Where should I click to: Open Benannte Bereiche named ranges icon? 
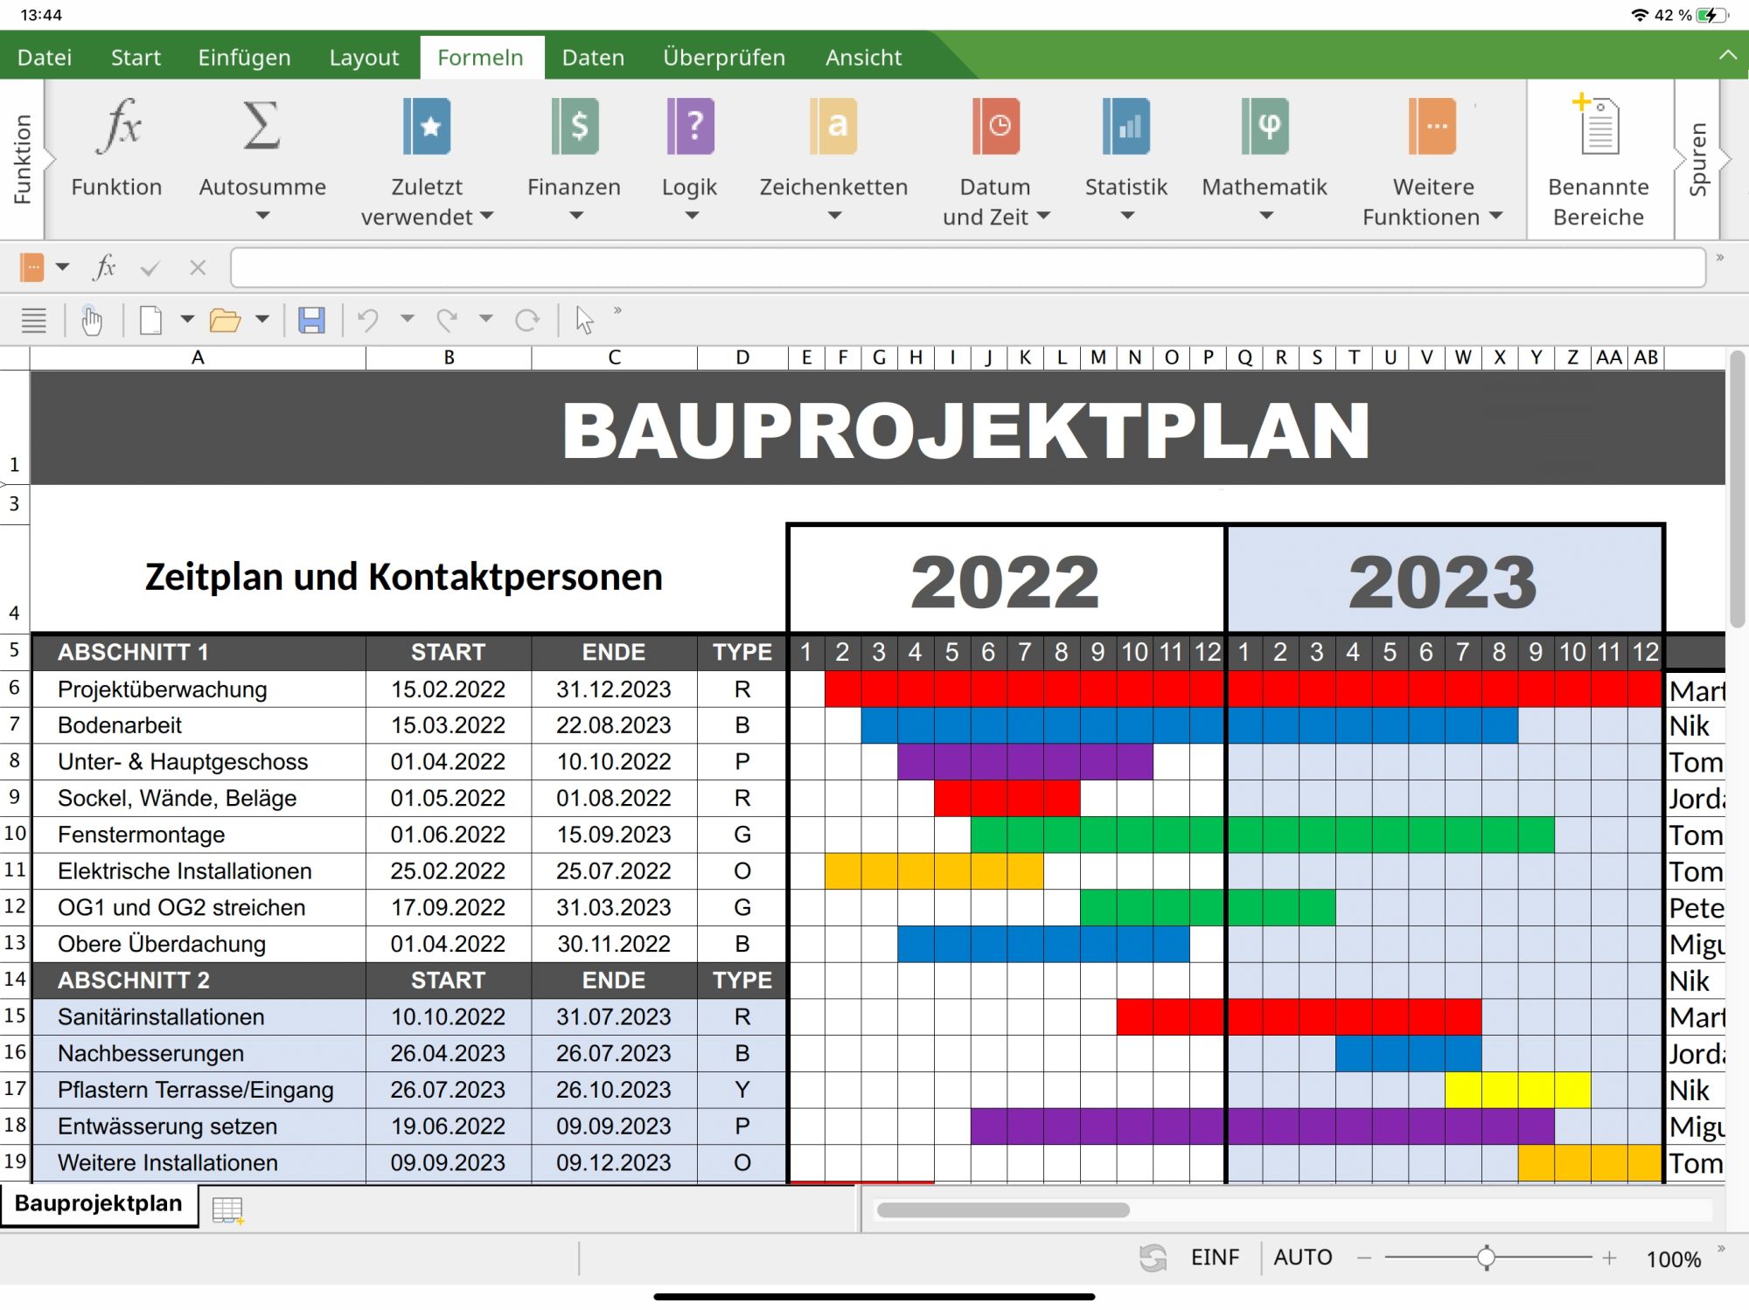(1598, 125)
